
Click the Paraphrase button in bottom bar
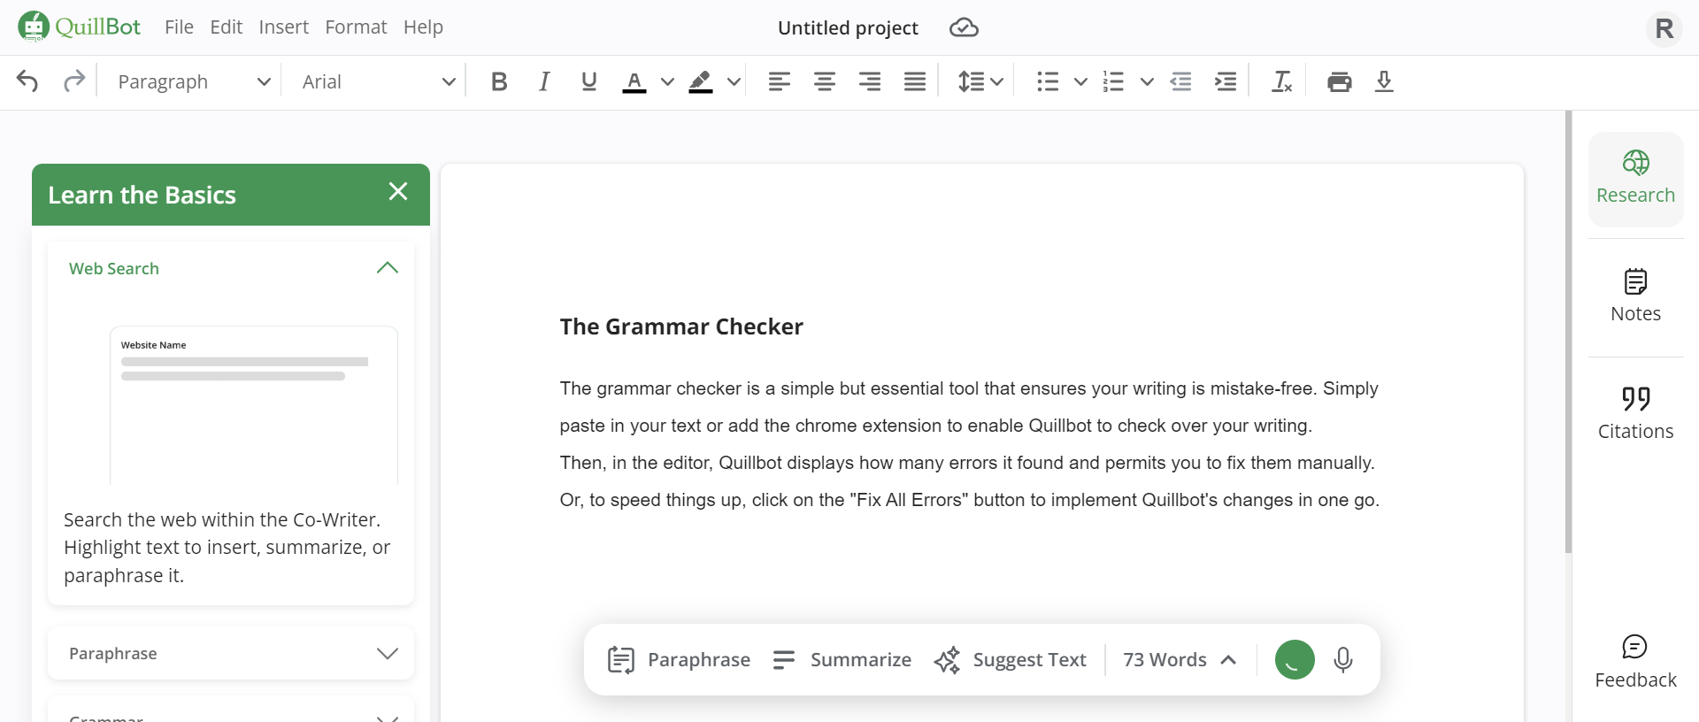[x=679, y=660]
